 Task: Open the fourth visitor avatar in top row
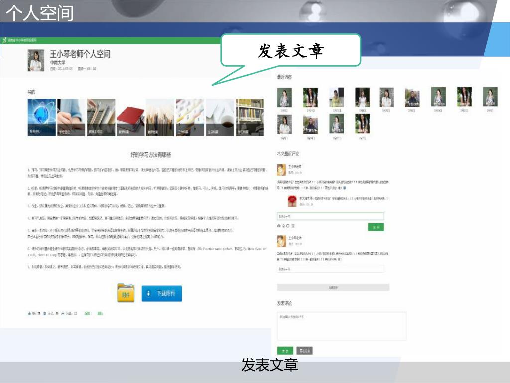(363, 97)
